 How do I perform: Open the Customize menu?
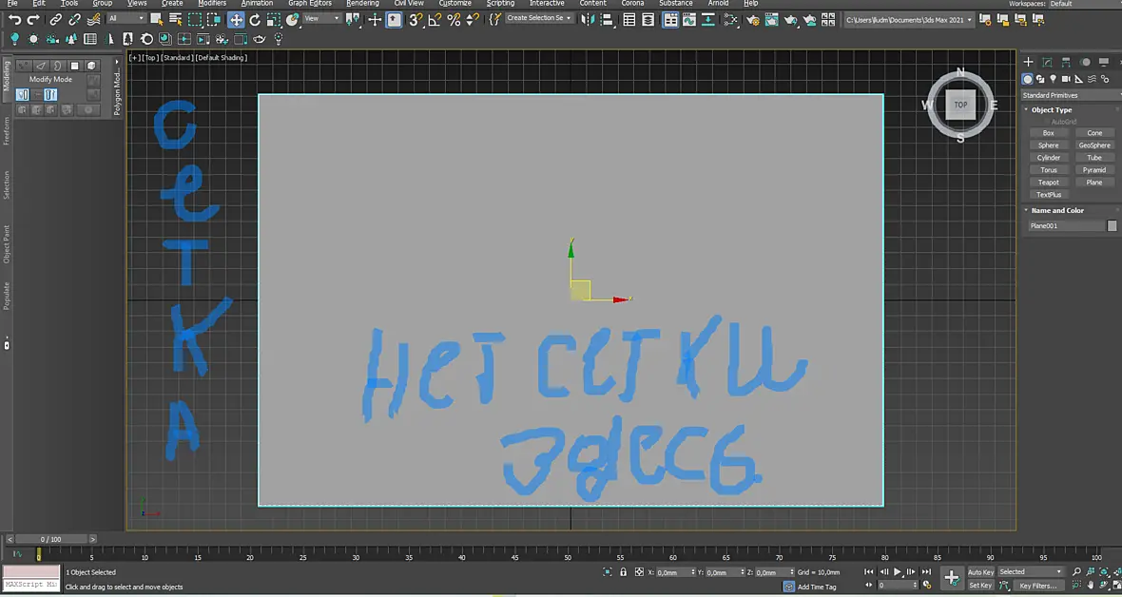pos(455,4)
